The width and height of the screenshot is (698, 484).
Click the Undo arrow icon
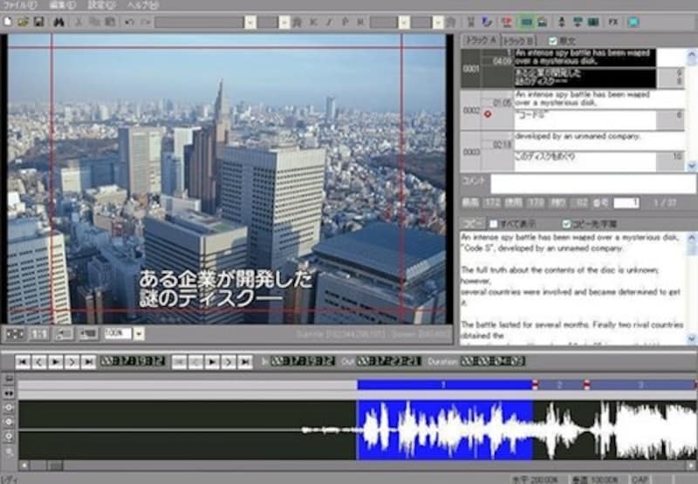tap(129, 22)
